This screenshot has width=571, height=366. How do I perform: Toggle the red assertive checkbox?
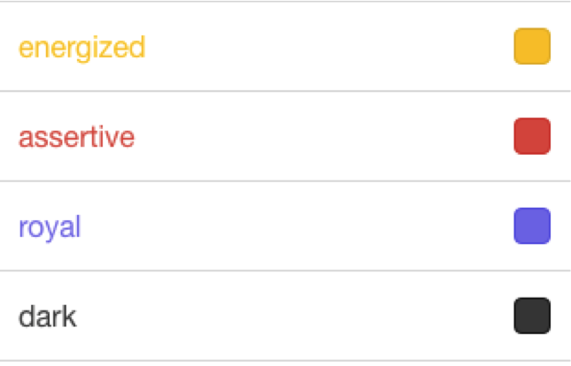[532, 137]
